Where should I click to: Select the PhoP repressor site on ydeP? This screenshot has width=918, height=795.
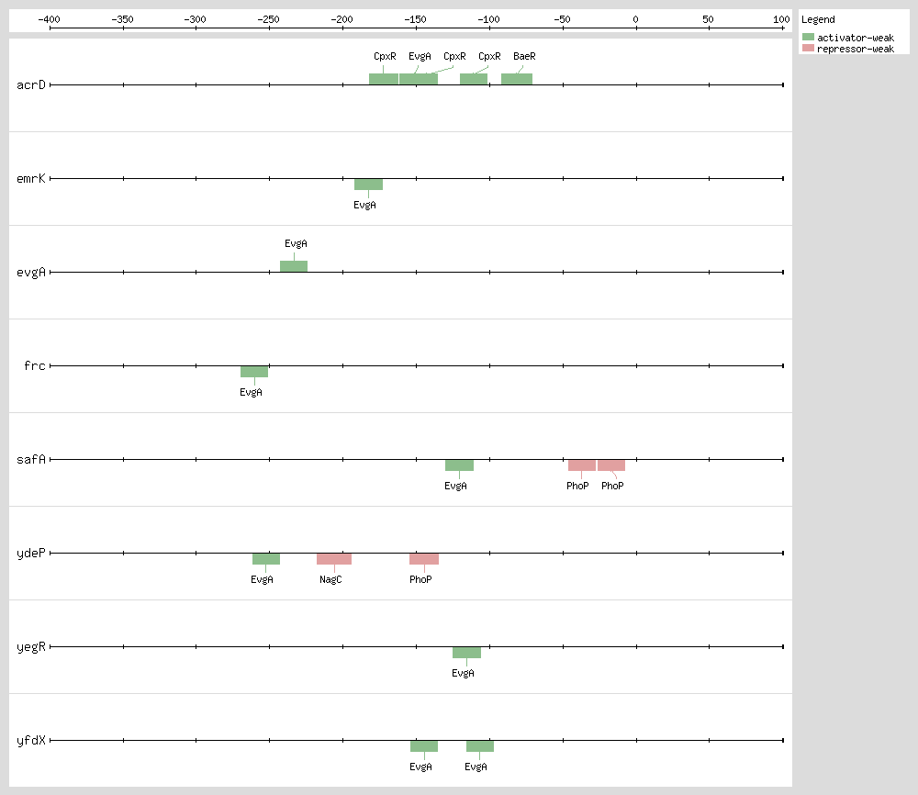click(x=424, y=559)
